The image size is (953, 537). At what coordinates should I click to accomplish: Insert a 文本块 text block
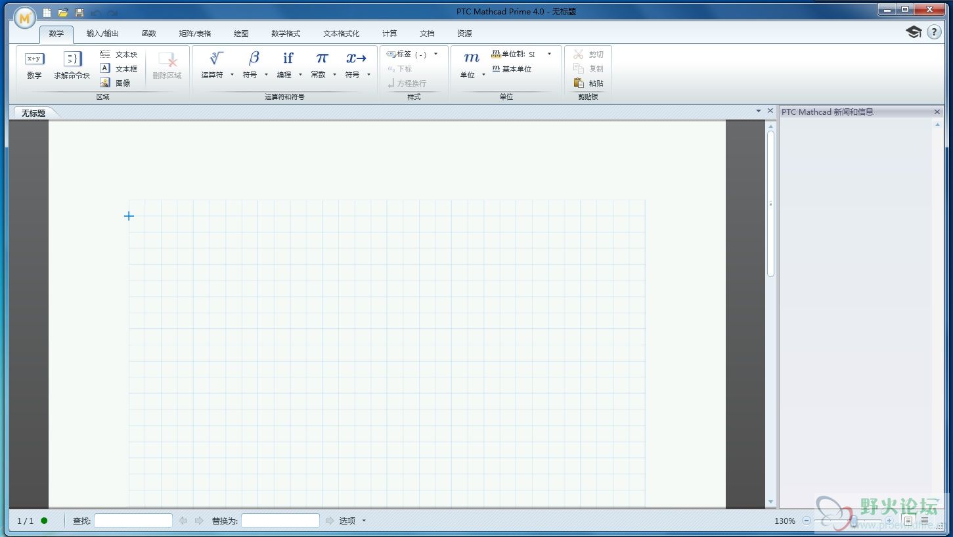[x=119, y=54]
